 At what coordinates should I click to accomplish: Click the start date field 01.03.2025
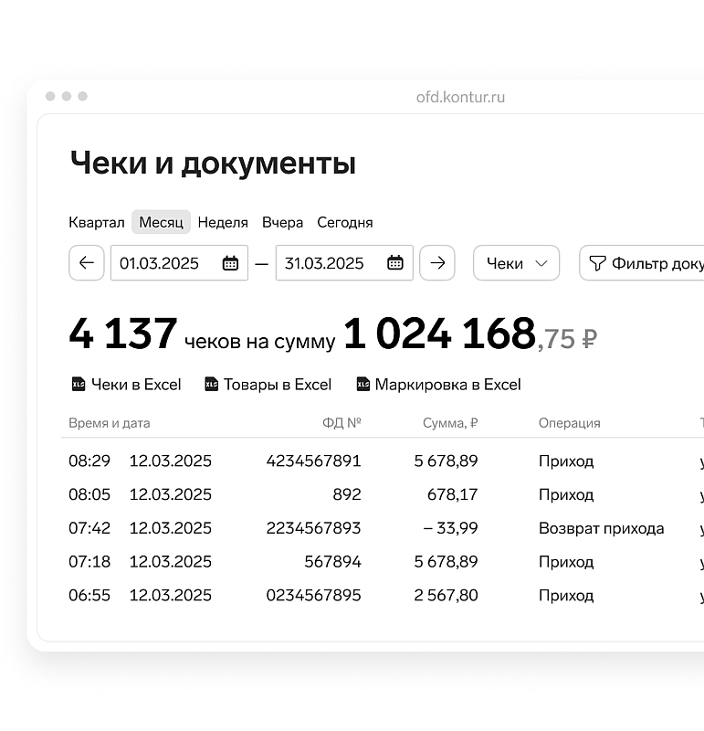179,263
